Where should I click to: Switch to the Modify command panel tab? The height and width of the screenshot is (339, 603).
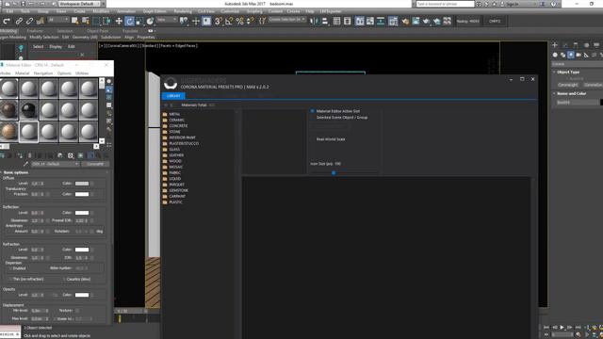[565, 45]
